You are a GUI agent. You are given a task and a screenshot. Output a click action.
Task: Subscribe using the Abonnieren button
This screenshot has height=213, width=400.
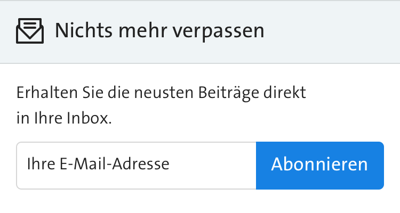[x=319, y=165]
